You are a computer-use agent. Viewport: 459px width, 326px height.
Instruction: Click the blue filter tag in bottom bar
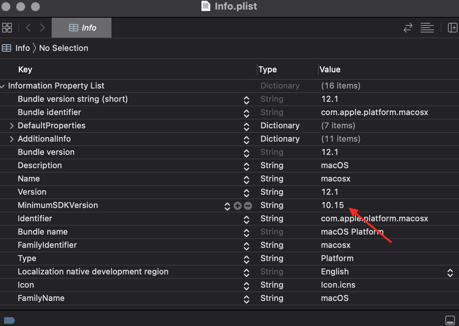pyautogui.click(x=9, y=320)
